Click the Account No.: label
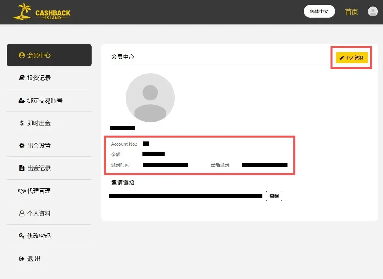This screenshot has width=383, height=279. click(124, 144)
